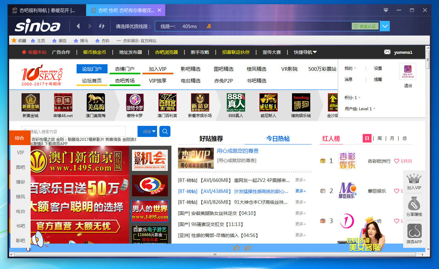This screenshot has height=269, width=439.
Task: Click the 澳门美高梅 golden lion logo
Action: pyautogui.click(x=95, y=102)
